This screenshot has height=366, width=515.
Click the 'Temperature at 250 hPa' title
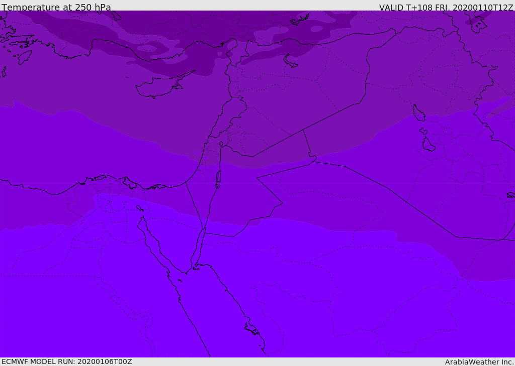tap(56, 7)
